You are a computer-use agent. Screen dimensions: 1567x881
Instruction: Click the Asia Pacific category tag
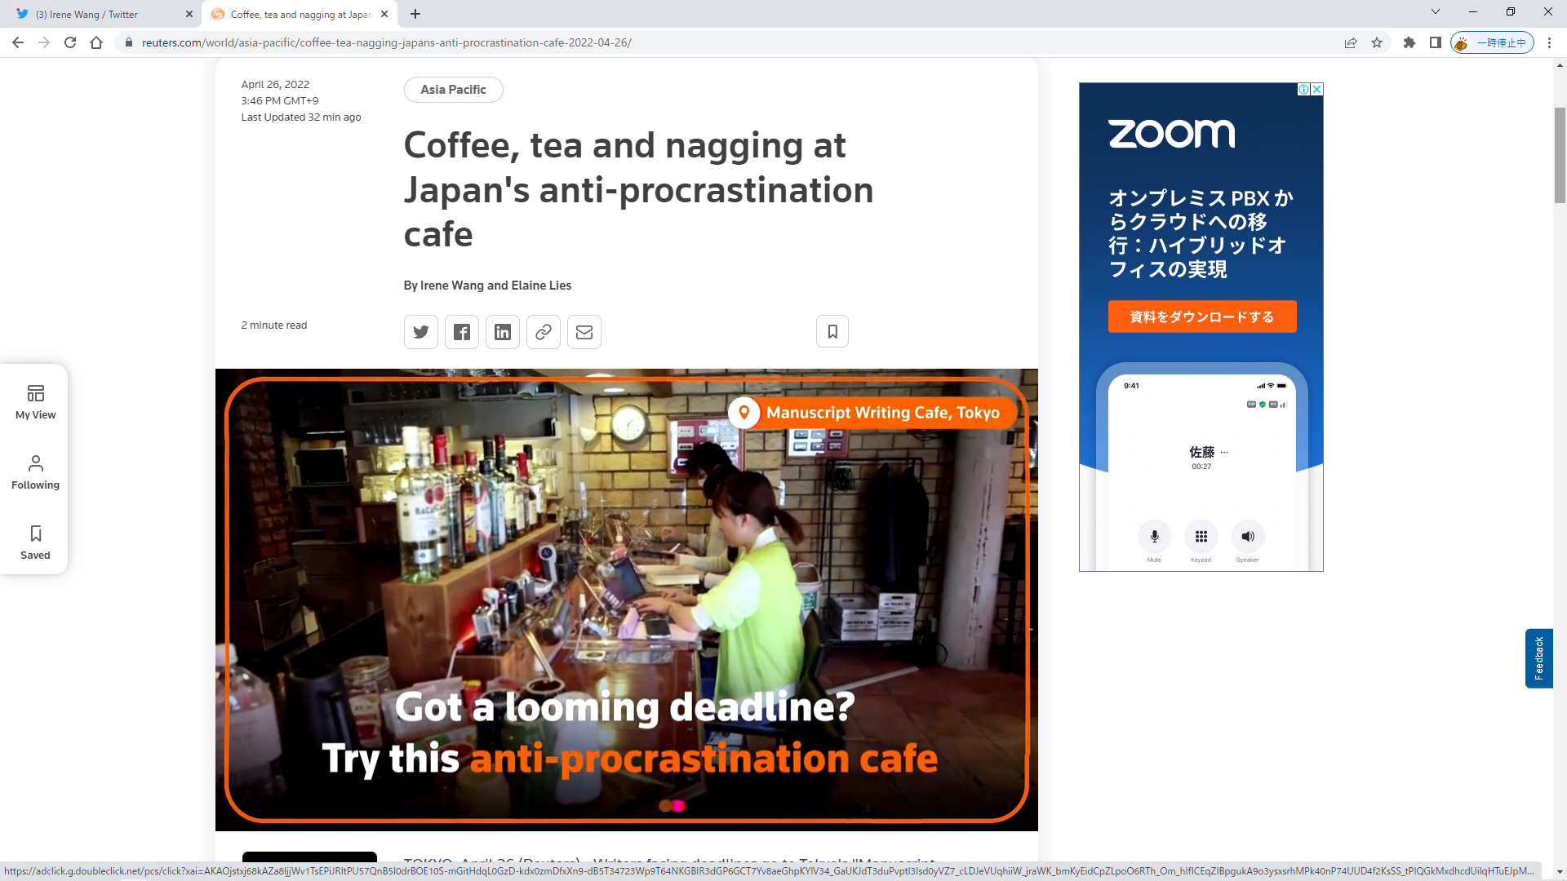pyautogui.click(x=453, y=90)
